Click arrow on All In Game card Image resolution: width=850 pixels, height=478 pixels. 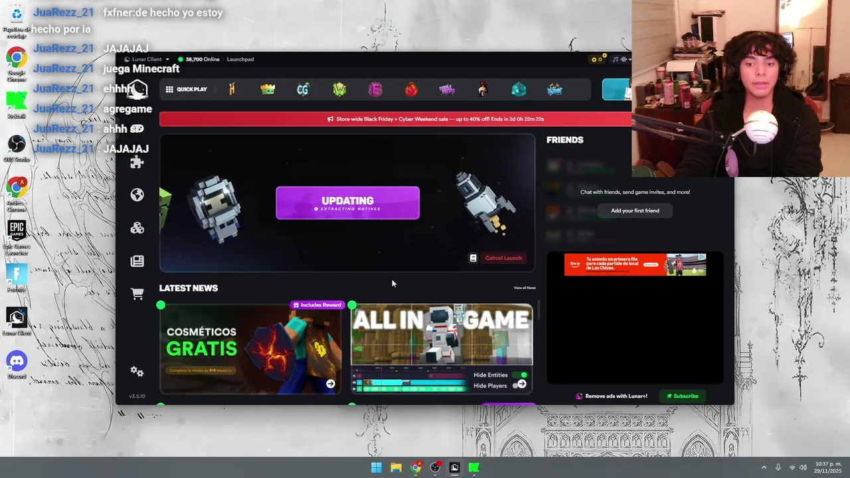[x=521, y=384]
